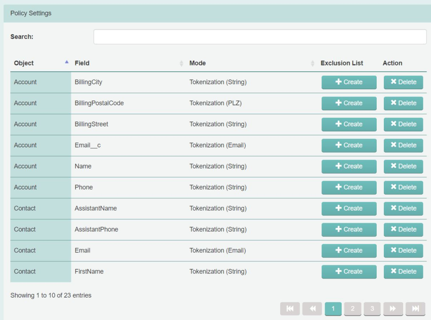Open page 2 of the policy list
The width and height of the screenshot is (431, 320).
pyautogui.click(x=353, y=309)
